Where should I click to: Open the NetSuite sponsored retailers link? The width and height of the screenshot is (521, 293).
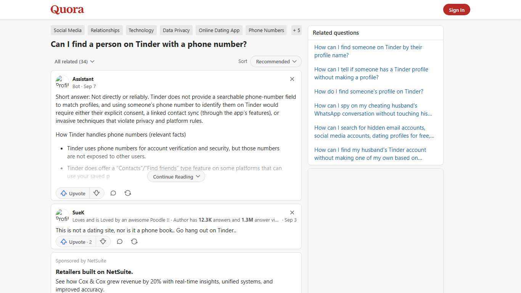pos(94,272)
